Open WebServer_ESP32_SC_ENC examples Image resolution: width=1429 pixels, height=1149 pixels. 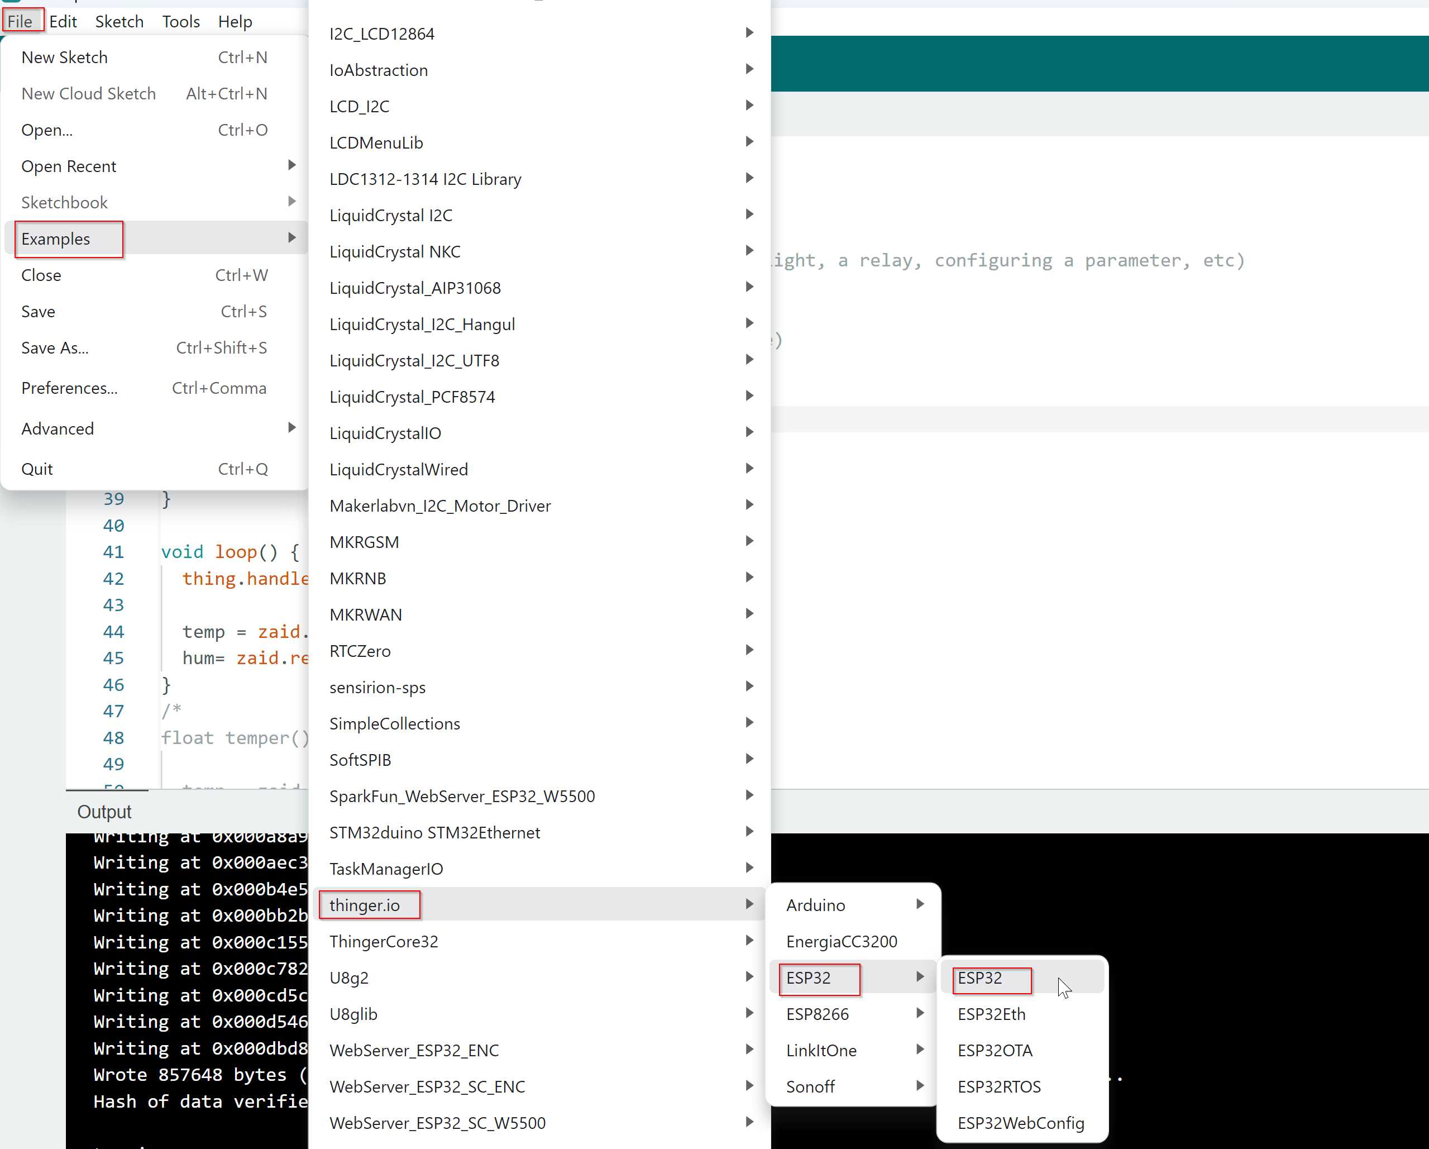(539, 1086)
